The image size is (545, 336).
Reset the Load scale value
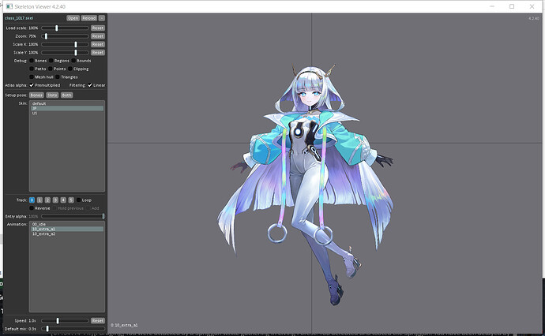point(98,28)
